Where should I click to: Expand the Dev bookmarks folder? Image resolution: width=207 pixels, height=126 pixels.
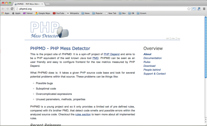pyautogui.click(x=122, y=13)
